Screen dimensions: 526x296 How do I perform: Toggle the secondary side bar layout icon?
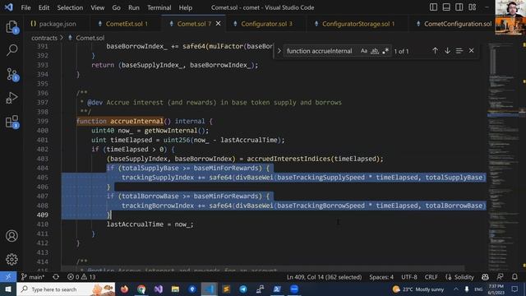coord(459,7)
